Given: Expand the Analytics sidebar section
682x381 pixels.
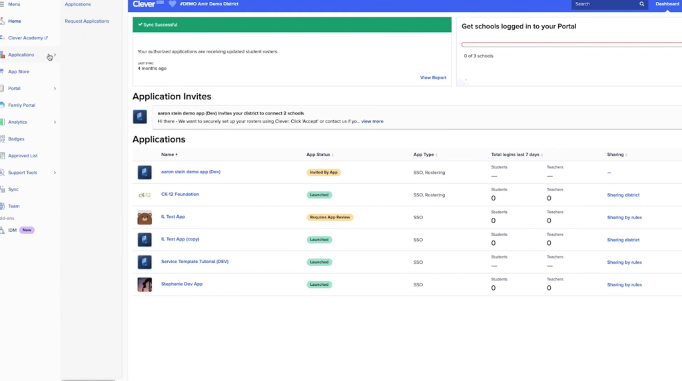Looking at the screenshot, I should (x=55, y=122).
